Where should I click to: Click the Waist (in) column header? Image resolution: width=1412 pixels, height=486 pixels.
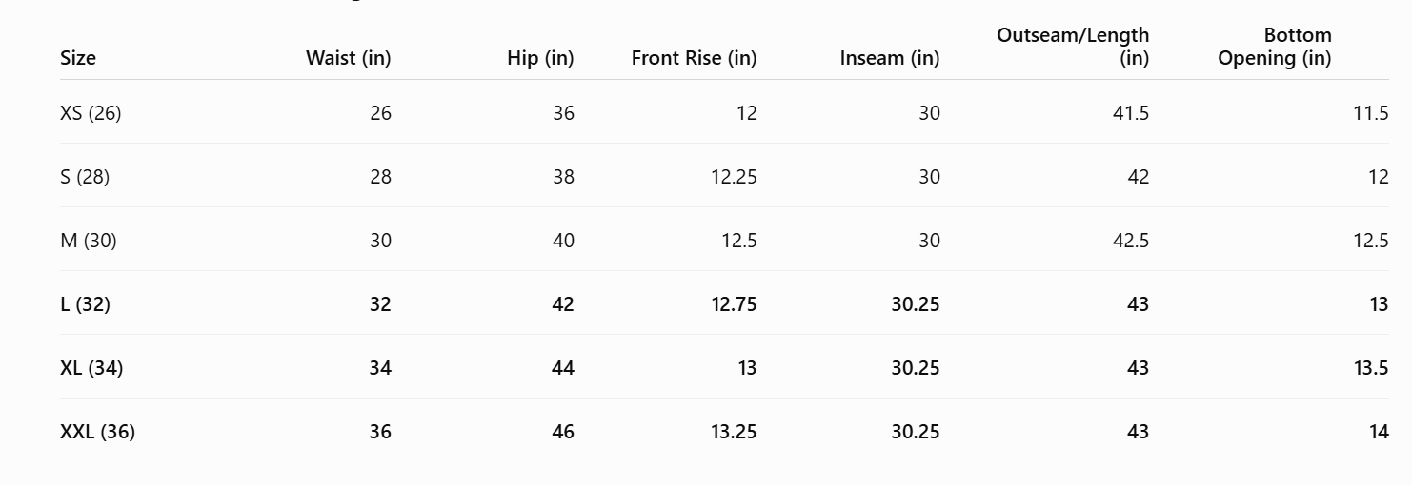click(x=348, y=58)
